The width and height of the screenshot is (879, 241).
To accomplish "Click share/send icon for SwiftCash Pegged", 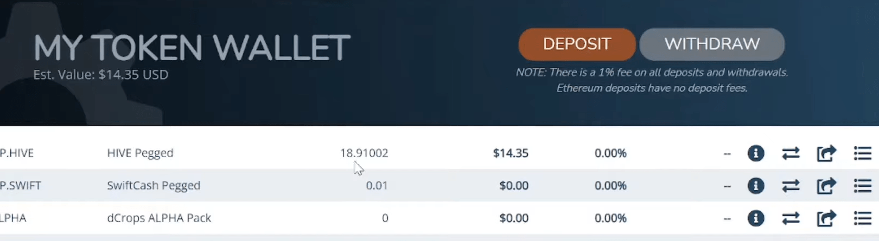I will pyautogui.click(x=826, y=186).
